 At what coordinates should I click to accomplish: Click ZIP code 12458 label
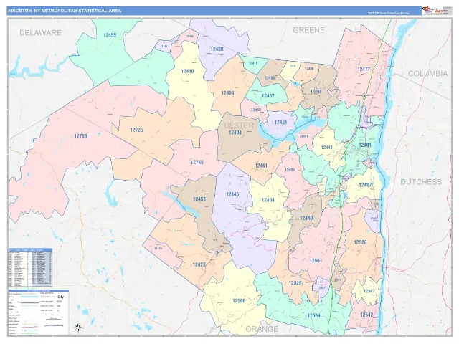coord(199,199)
